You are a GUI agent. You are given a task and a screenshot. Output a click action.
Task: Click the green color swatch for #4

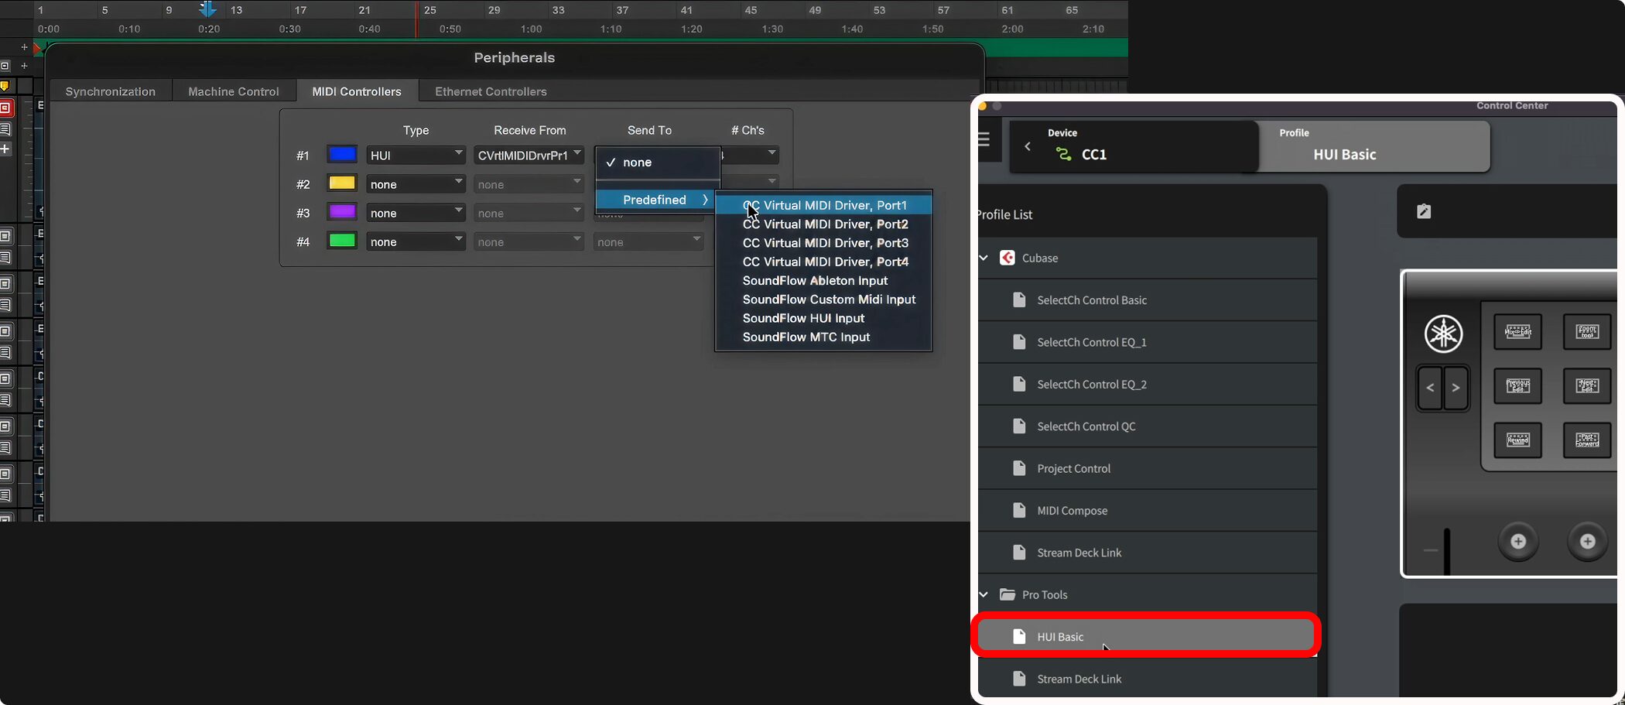(x=342, y=241)
